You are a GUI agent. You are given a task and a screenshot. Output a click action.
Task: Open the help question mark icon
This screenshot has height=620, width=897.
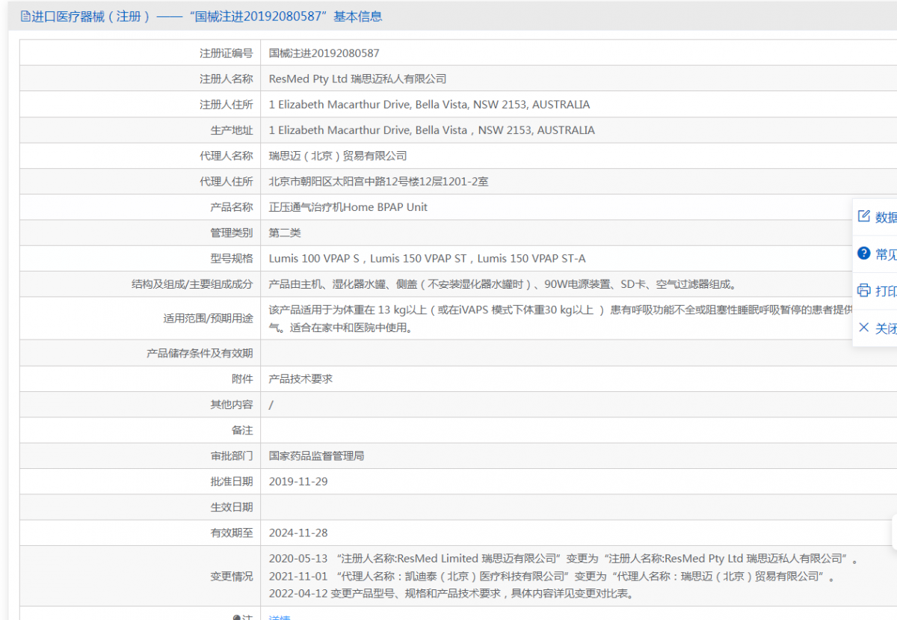[x=864, y=254]
